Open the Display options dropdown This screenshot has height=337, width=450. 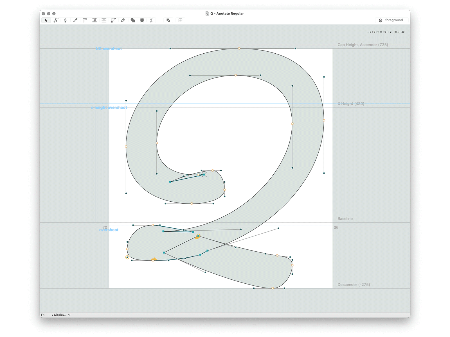[x=61, y=315]
